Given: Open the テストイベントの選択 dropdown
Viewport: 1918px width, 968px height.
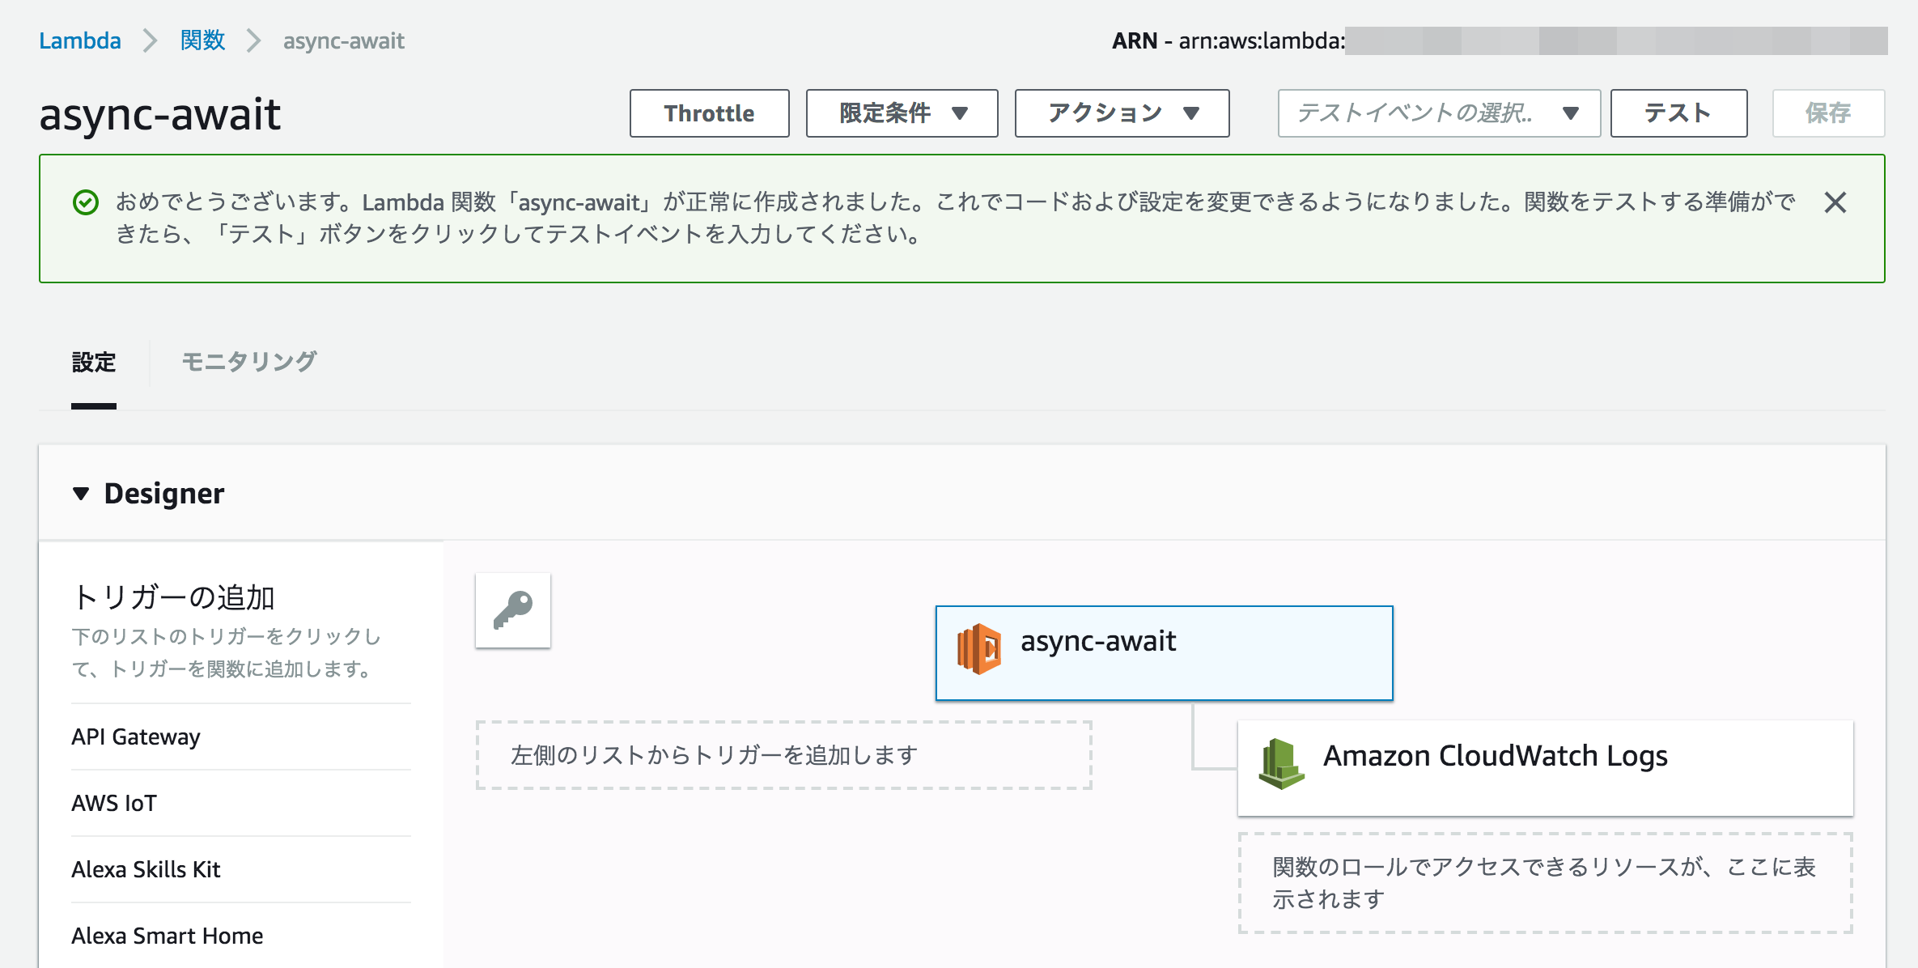Looking at the screenshot, I should 1438,113.
